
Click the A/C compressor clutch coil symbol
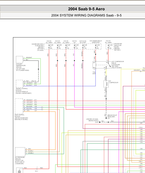tap(107, 84)
